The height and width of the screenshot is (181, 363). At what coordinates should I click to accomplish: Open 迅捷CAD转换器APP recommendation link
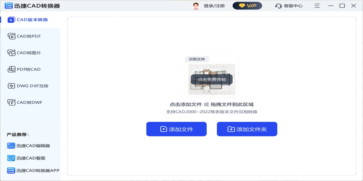point(38,170)
